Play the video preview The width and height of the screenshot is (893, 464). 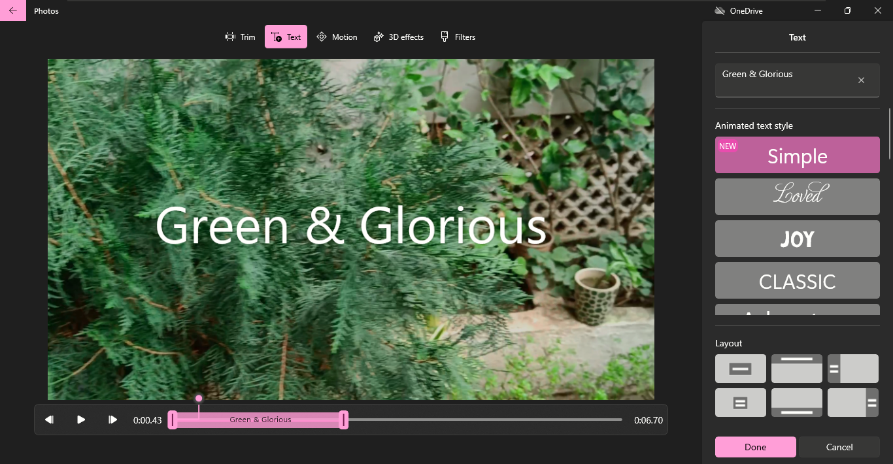(80, 420)
